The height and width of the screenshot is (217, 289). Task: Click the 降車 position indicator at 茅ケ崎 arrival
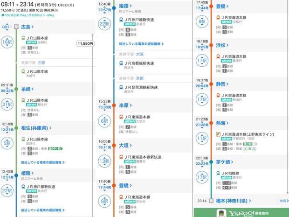pos(250,149)
